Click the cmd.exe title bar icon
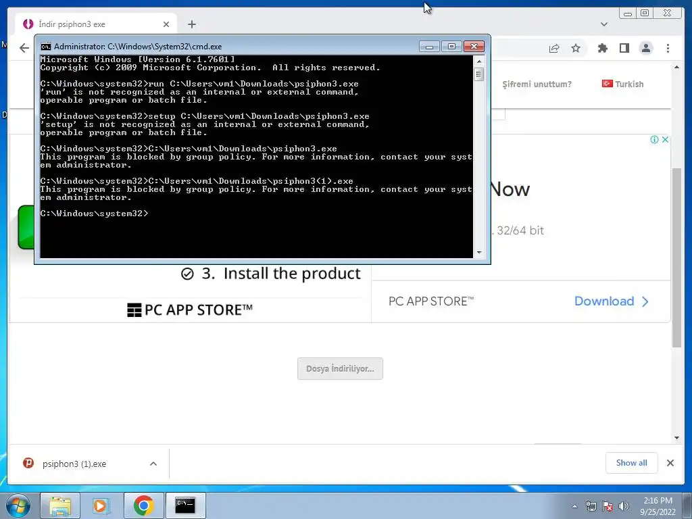Viewport: 692px width, 519px height. click(x=45, y=47)
